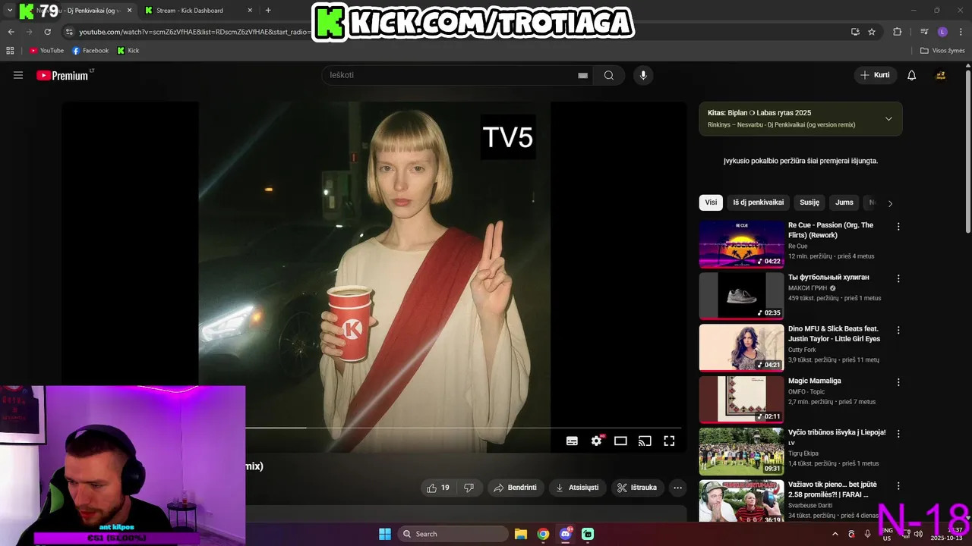Select the Susiję filter chip
This screenshot has width=972, height=546.
[809, 202]
